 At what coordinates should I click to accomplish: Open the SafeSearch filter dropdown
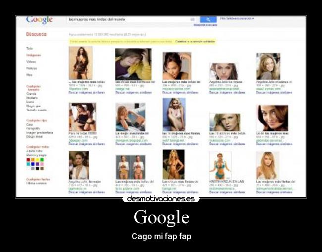click(x=237, y=18)
